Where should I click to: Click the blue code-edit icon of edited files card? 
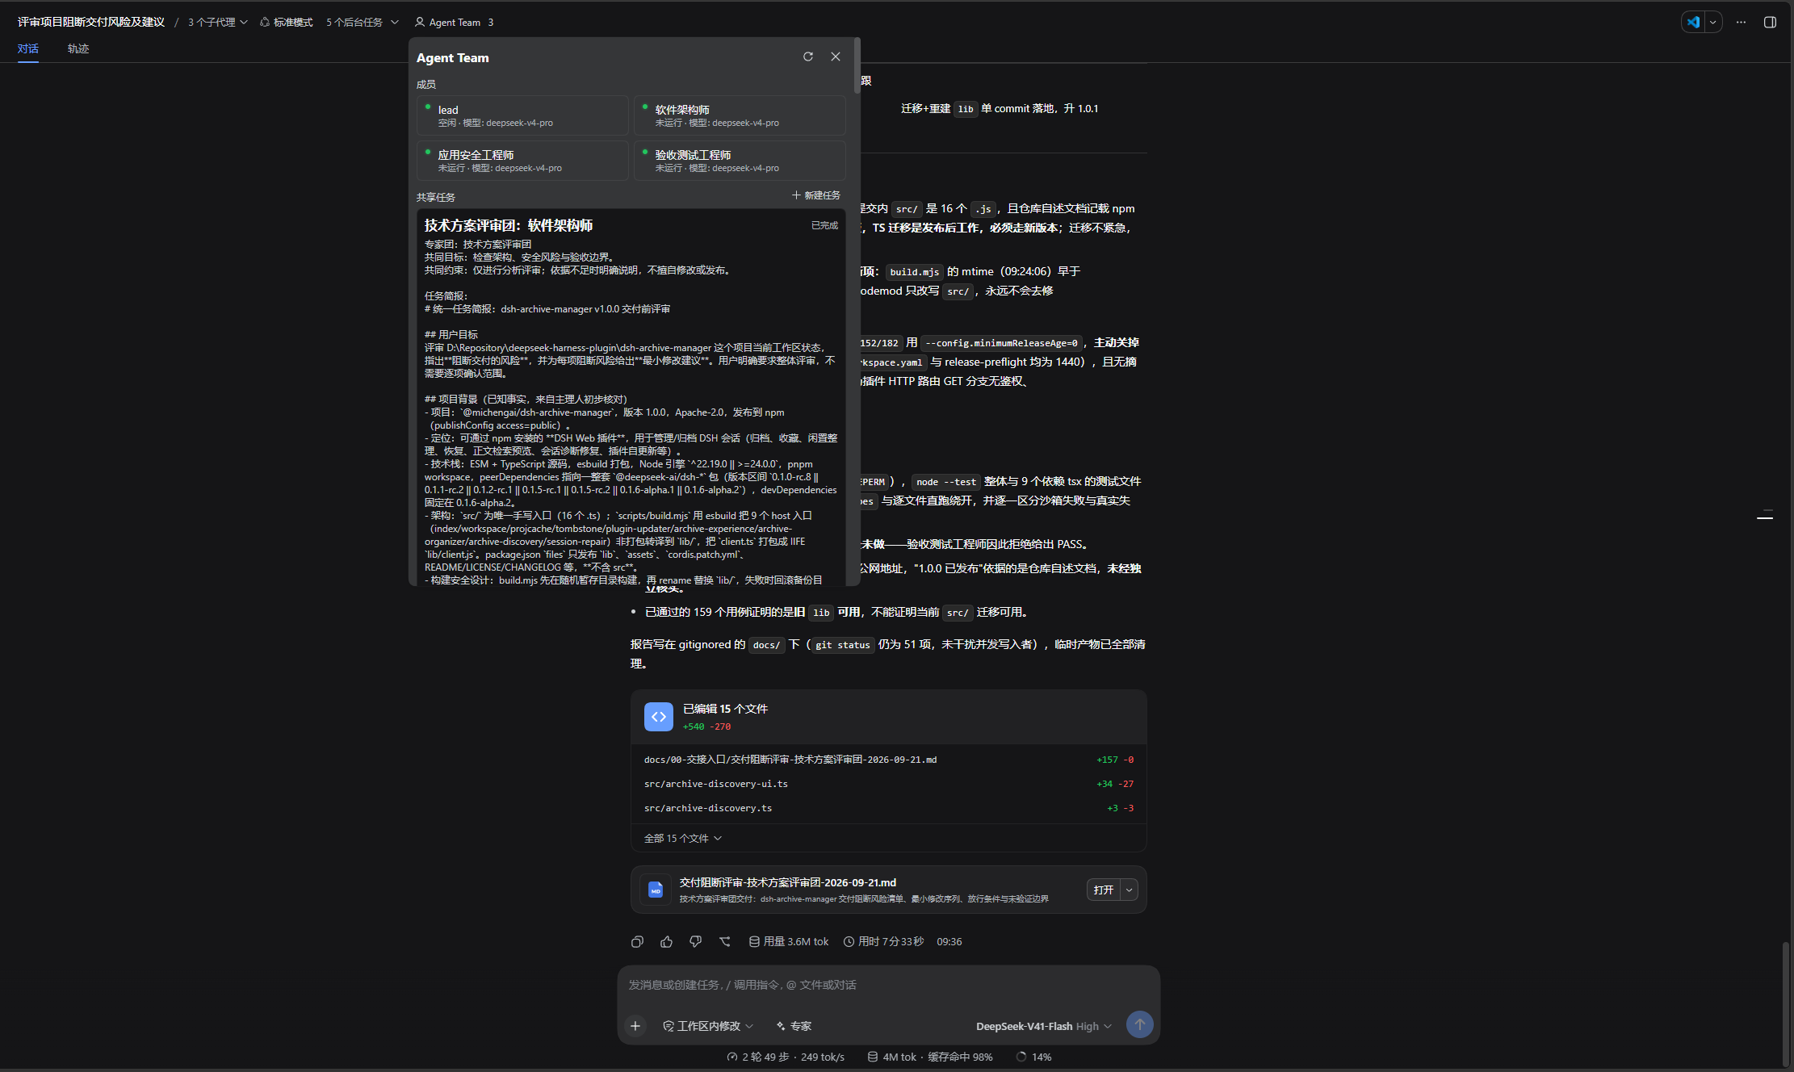click(x=658, y=716)
